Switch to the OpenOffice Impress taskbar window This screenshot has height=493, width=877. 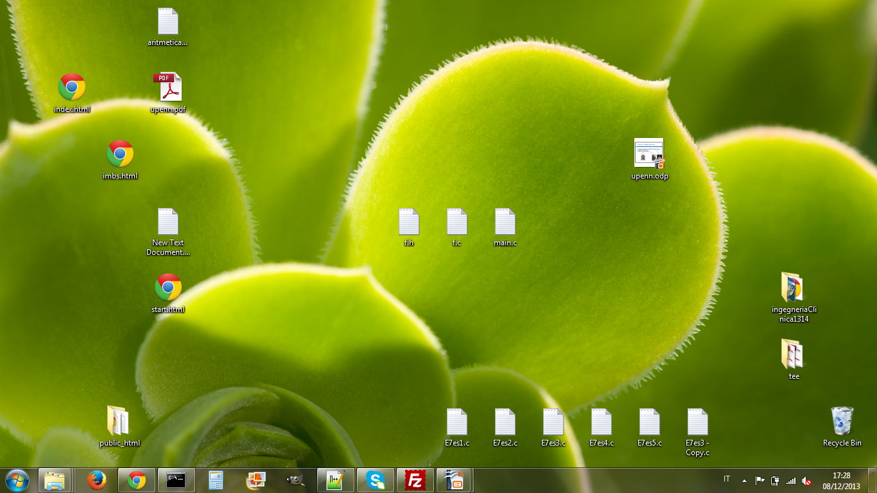click(x=455, y=480)
